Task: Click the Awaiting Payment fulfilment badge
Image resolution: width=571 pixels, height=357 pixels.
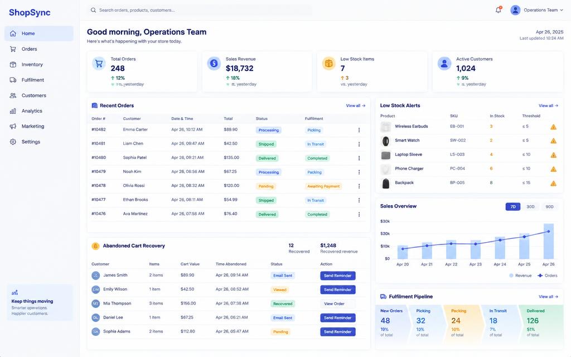Action: pos(323,186)
